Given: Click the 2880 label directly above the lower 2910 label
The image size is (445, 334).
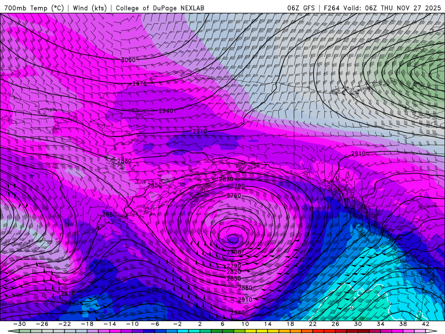Looking at the screenshot, I should pyautogui.click(x=245, y=288).
